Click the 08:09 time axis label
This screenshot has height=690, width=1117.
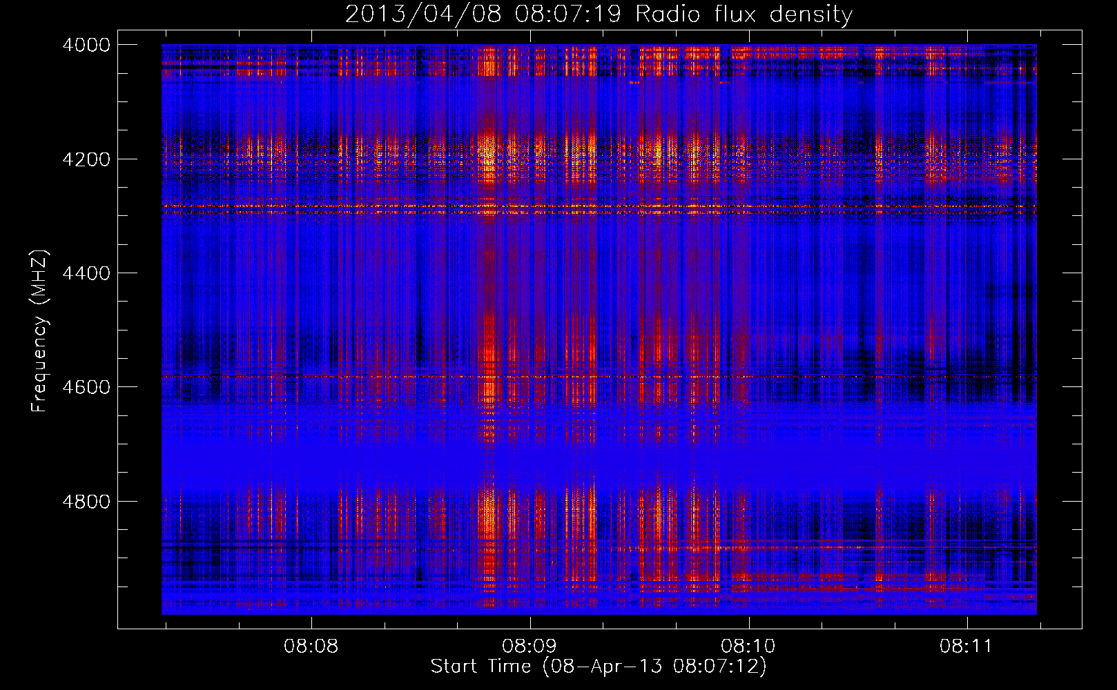[x=530, y=647]
